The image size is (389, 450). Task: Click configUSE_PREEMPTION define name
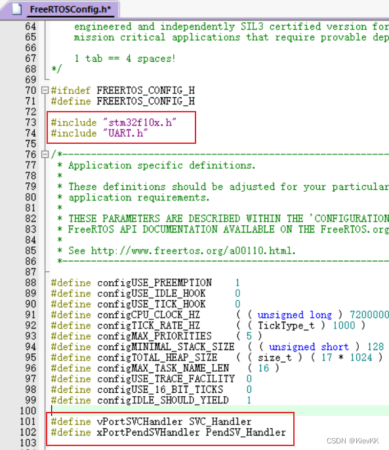click(154, 282)
